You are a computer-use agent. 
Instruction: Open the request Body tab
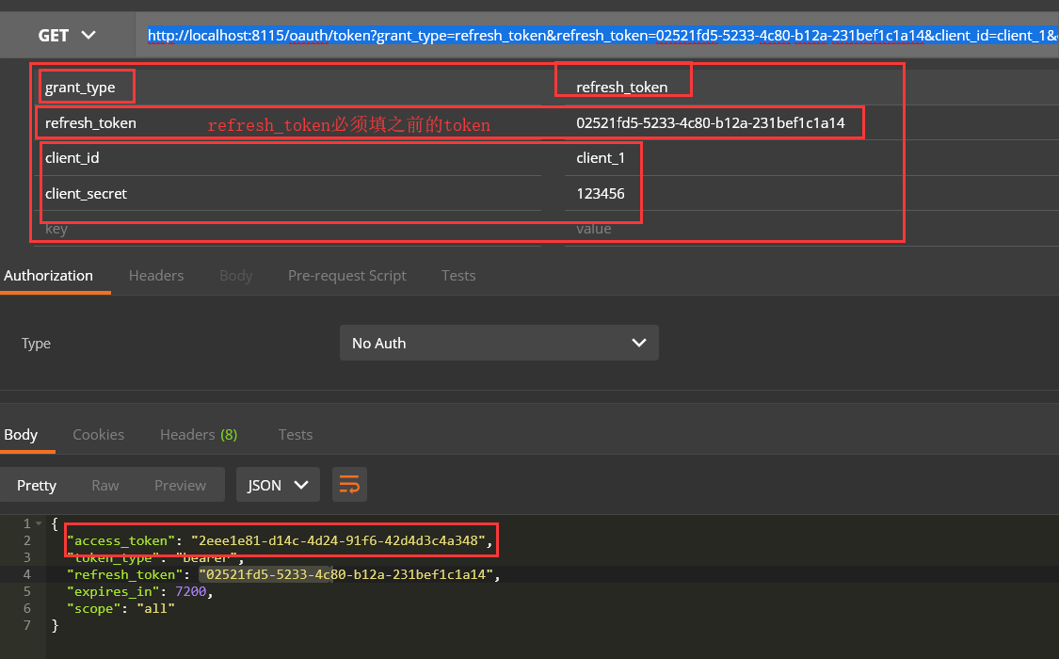tap(235, 276)
